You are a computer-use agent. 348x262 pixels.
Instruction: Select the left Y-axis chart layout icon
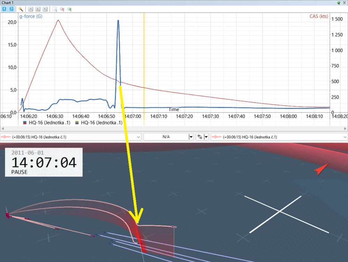pos(31,9)
